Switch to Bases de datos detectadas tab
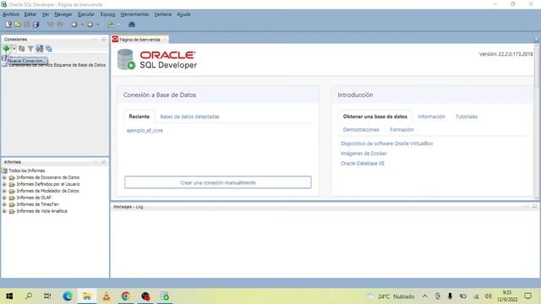The height and width of the screenshot is (304, 541). 189,117
